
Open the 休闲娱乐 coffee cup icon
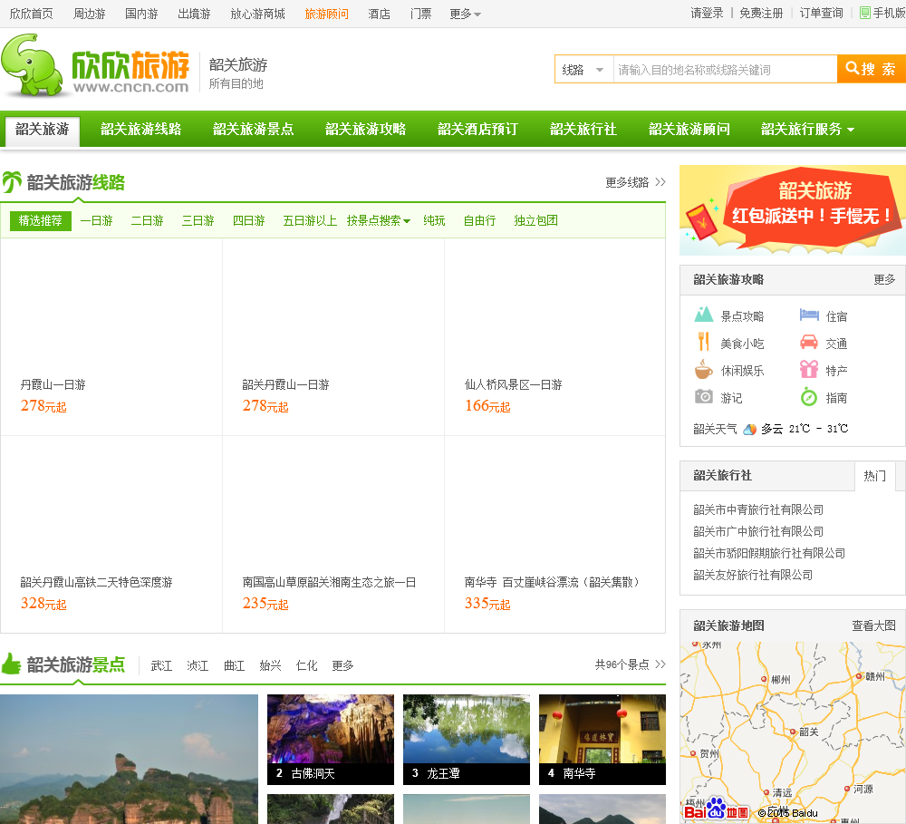click(704, 370)
